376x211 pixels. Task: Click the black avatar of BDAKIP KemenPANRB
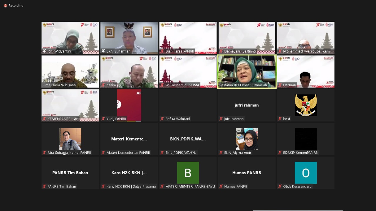tap(306, 139)
